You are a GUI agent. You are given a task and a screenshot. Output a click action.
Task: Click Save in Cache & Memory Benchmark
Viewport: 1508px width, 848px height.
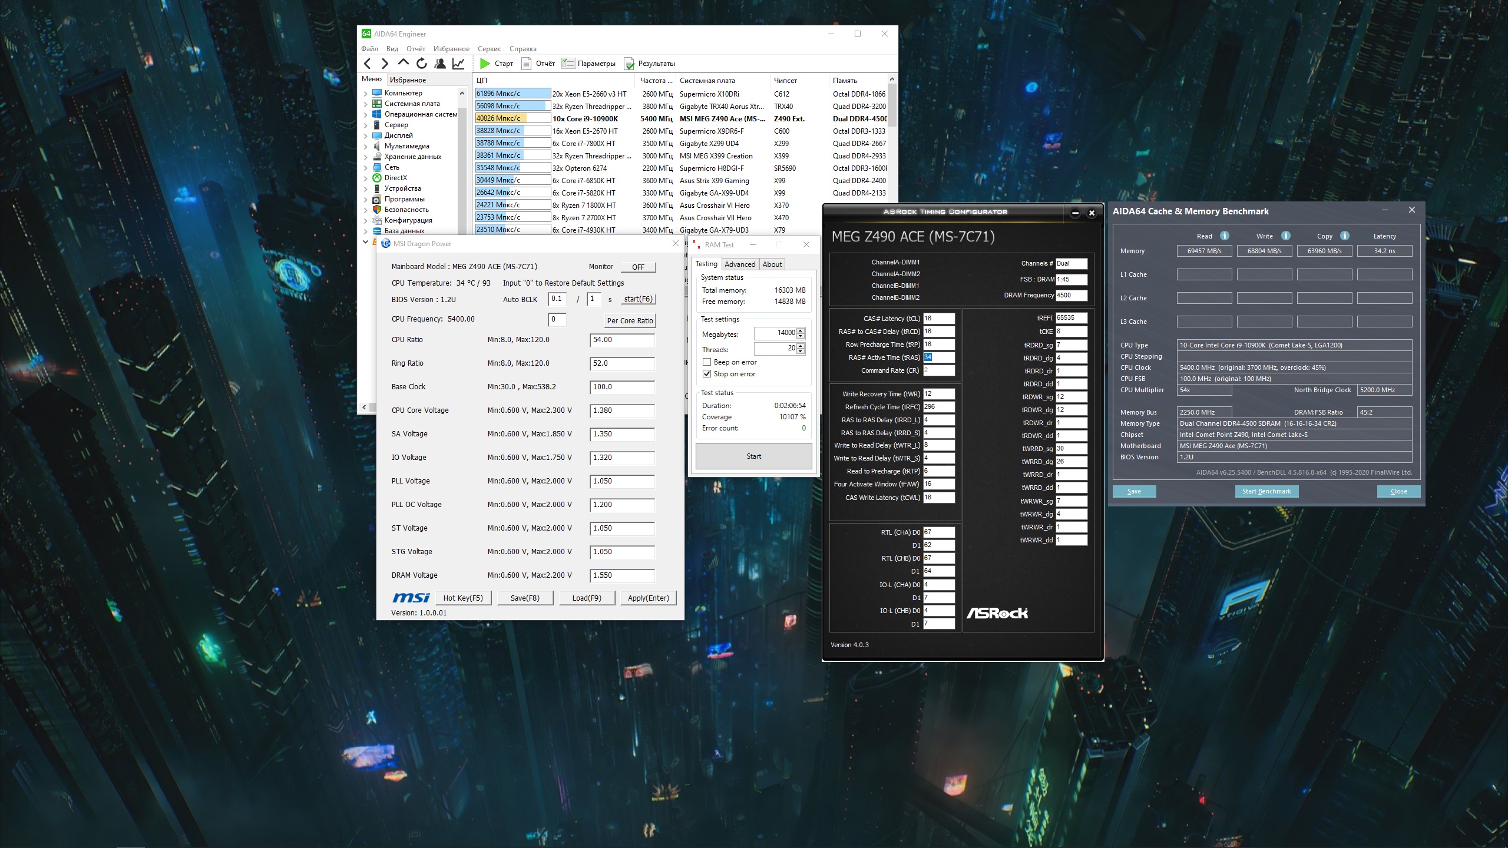[x=1134, y=491]
